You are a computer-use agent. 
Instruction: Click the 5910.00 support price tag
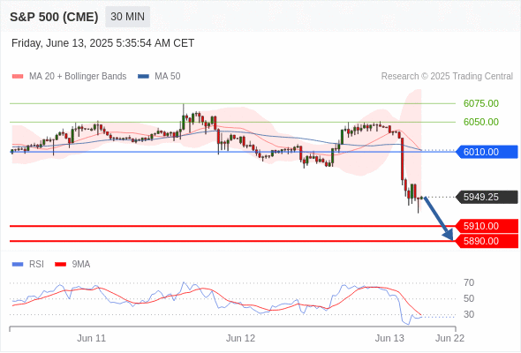click(487, 226)
